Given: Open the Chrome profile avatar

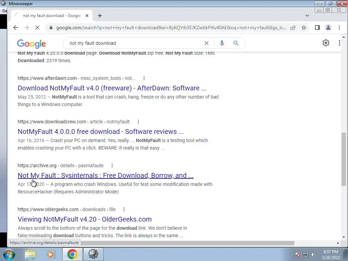Looking at the screenshot, I should pyautogui.click(x=328, y=28).
